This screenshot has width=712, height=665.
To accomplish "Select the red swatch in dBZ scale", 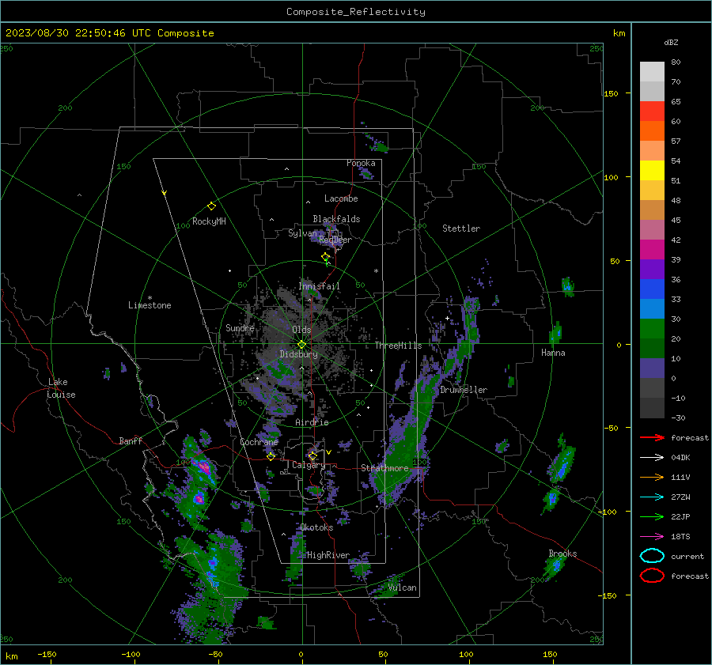I will tap(652, 111).
